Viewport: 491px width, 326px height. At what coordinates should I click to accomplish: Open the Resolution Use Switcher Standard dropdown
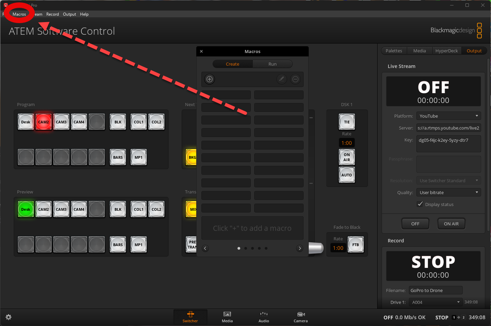click(448, 181)
